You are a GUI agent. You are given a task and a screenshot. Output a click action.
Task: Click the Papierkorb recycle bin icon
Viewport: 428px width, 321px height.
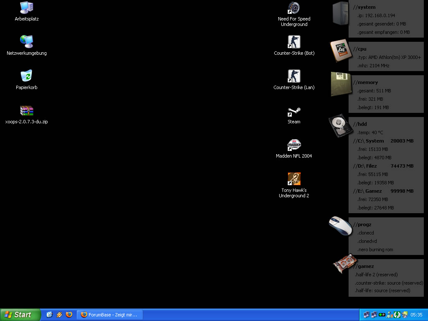pos(26,80)
